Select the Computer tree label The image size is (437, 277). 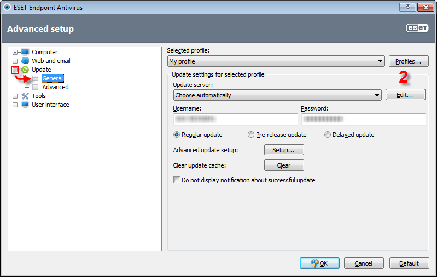pyautogui.click(x=45, y=52)
